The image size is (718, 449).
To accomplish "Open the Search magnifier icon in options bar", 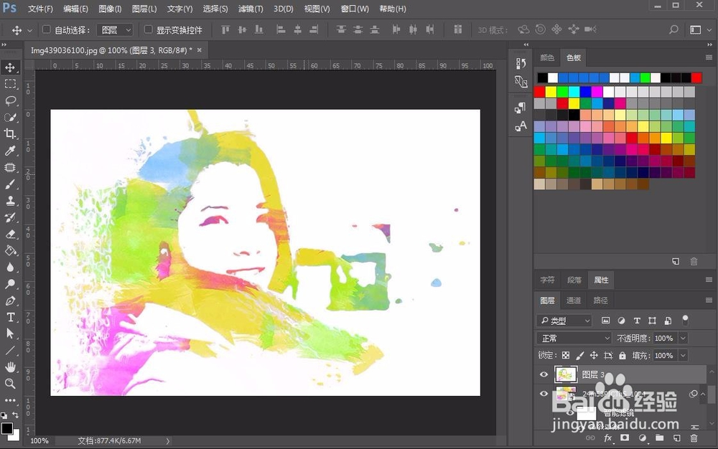I will click(673, 29).
